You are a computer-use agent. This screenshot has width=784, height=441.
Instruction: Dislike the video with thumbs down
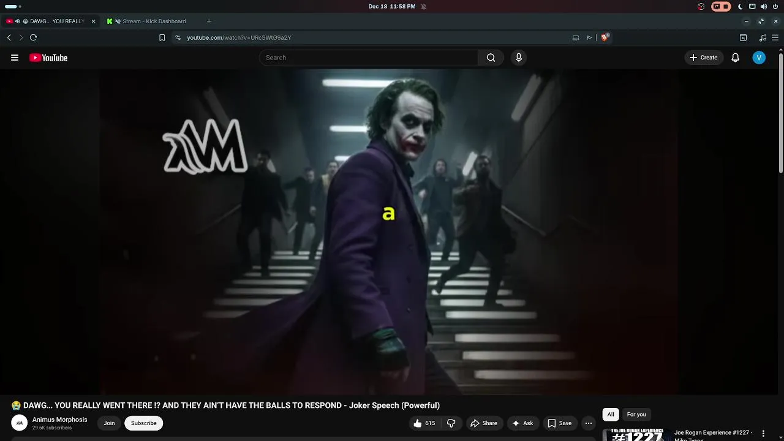[x=451, y=423]
